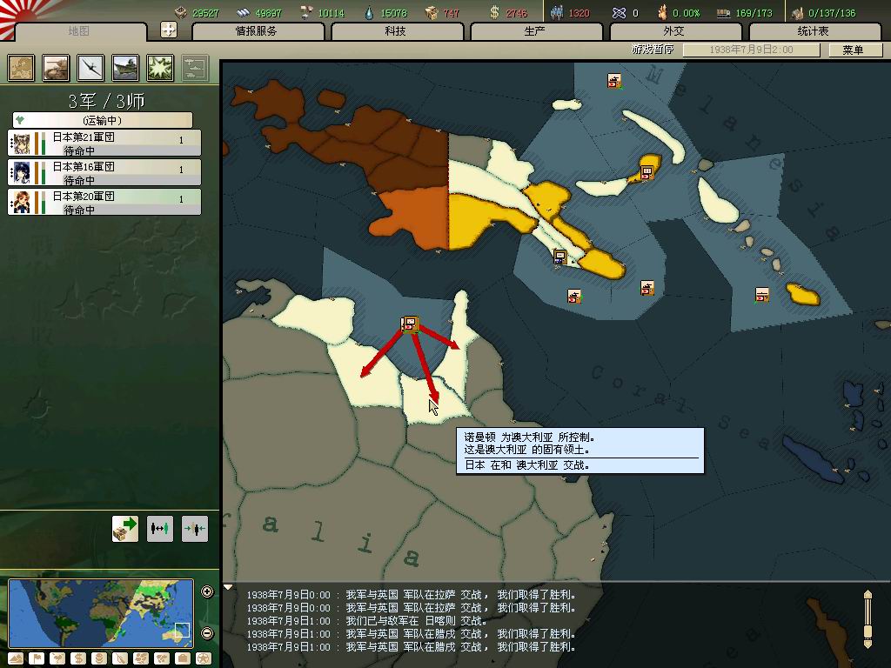Toggle the economic map mode dollar icon
The height and width of the screenshot is (668, 891).
pos(77,658)
